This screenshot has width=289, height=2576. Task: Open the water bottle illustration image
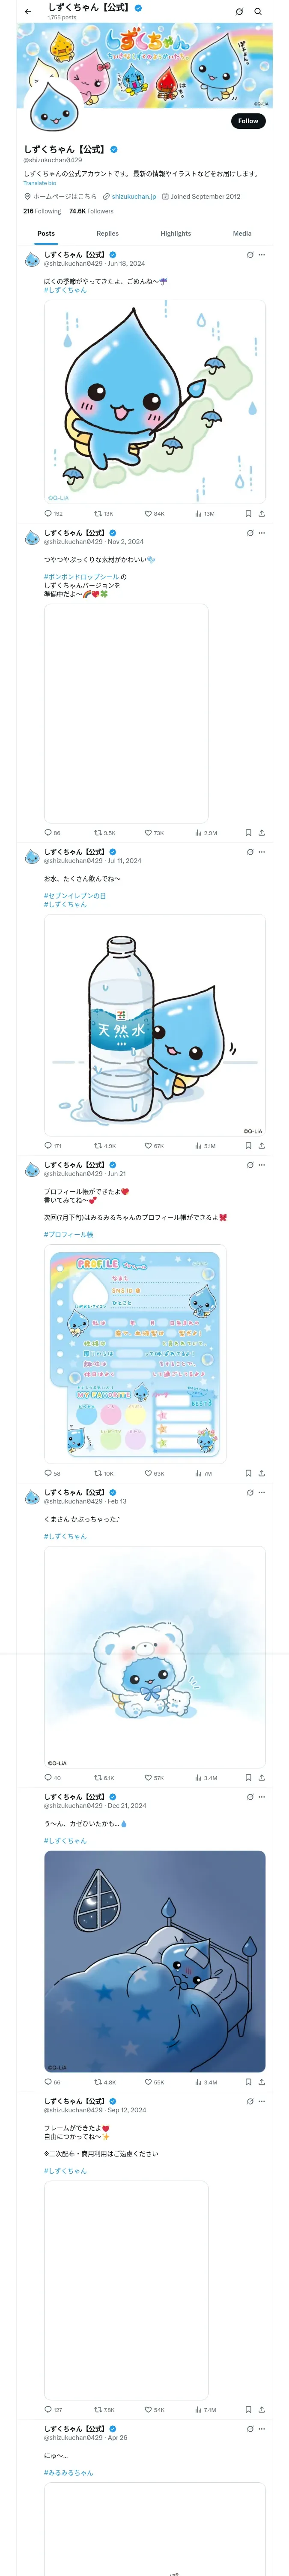click(x=155, y=1025)
